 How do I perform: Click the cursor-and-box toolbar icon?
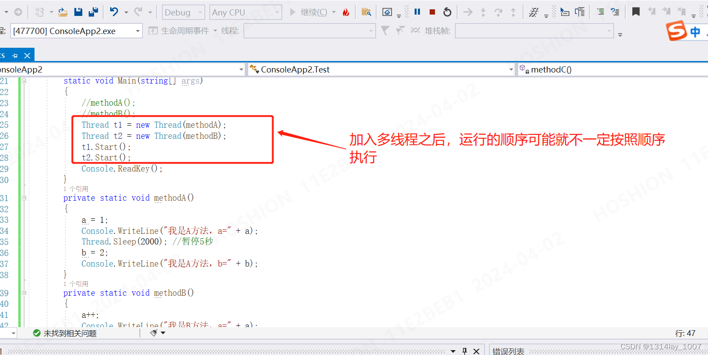point(565,12)
